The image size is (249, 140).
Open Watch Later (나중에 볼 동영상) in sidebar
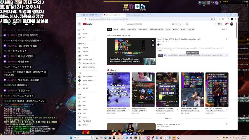coord(87,60)
